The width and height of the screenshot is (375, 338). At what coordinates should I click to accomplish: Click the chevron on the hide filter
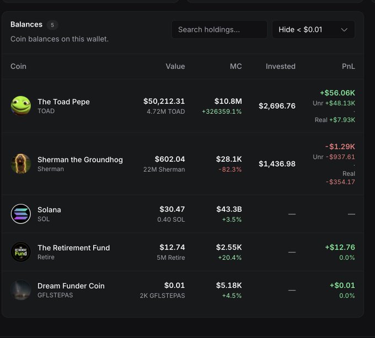click(x=344, y=30)
